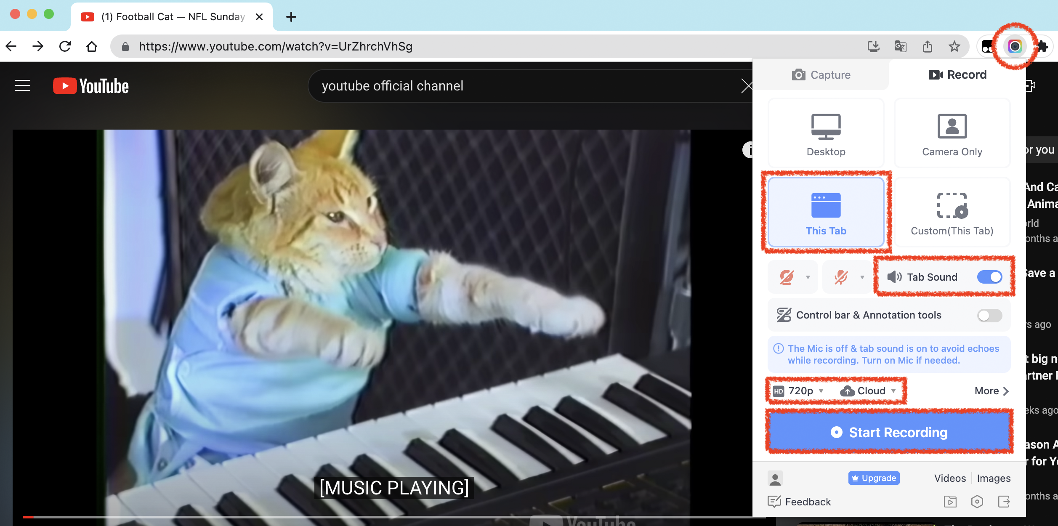Select Desktop recording mode
The image size is (1058, 526).
(826, 133)
